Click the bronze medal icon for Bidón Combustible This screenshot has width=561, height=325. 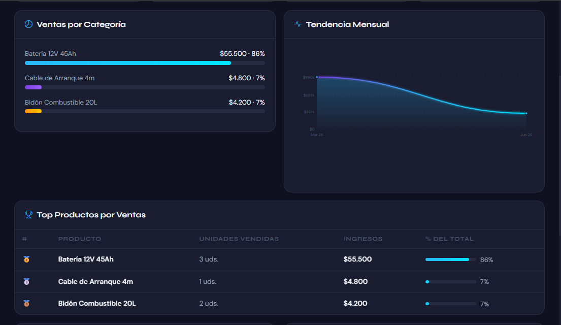click(26, 304)
